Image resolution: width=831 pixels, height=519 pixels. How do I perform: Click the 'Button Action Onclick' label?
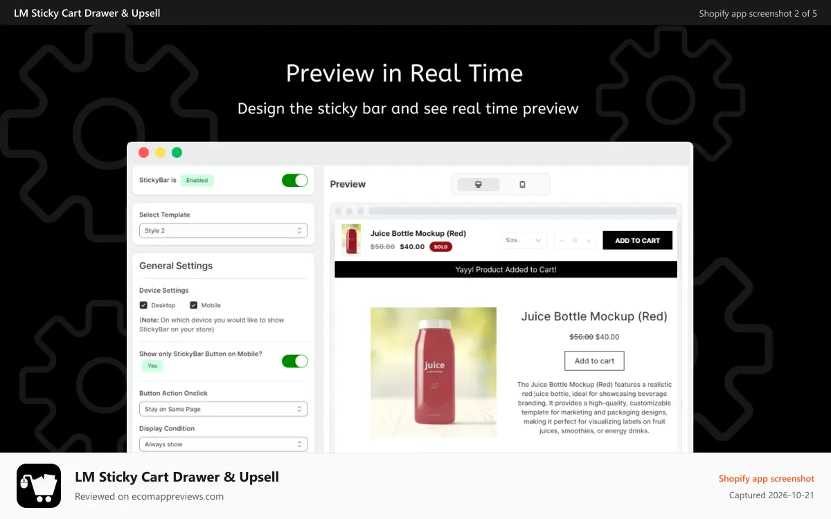[173, 393]
